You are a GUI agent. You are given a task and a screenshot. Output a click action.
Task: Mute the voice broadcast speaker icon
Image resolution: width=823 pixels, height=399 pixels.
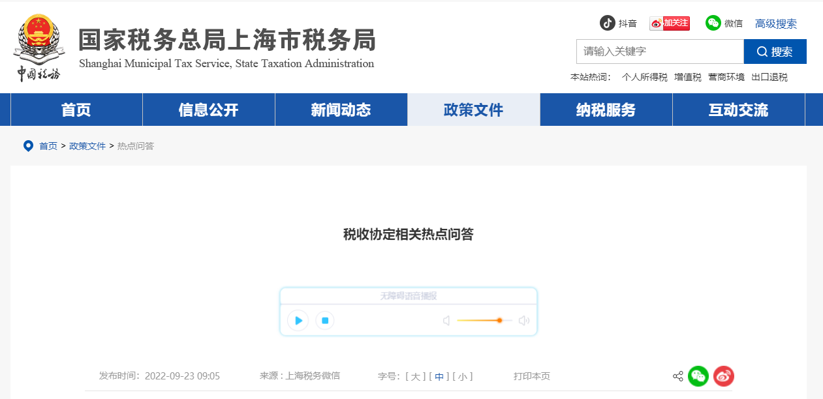pyautogui.click(x=446, y=320)
